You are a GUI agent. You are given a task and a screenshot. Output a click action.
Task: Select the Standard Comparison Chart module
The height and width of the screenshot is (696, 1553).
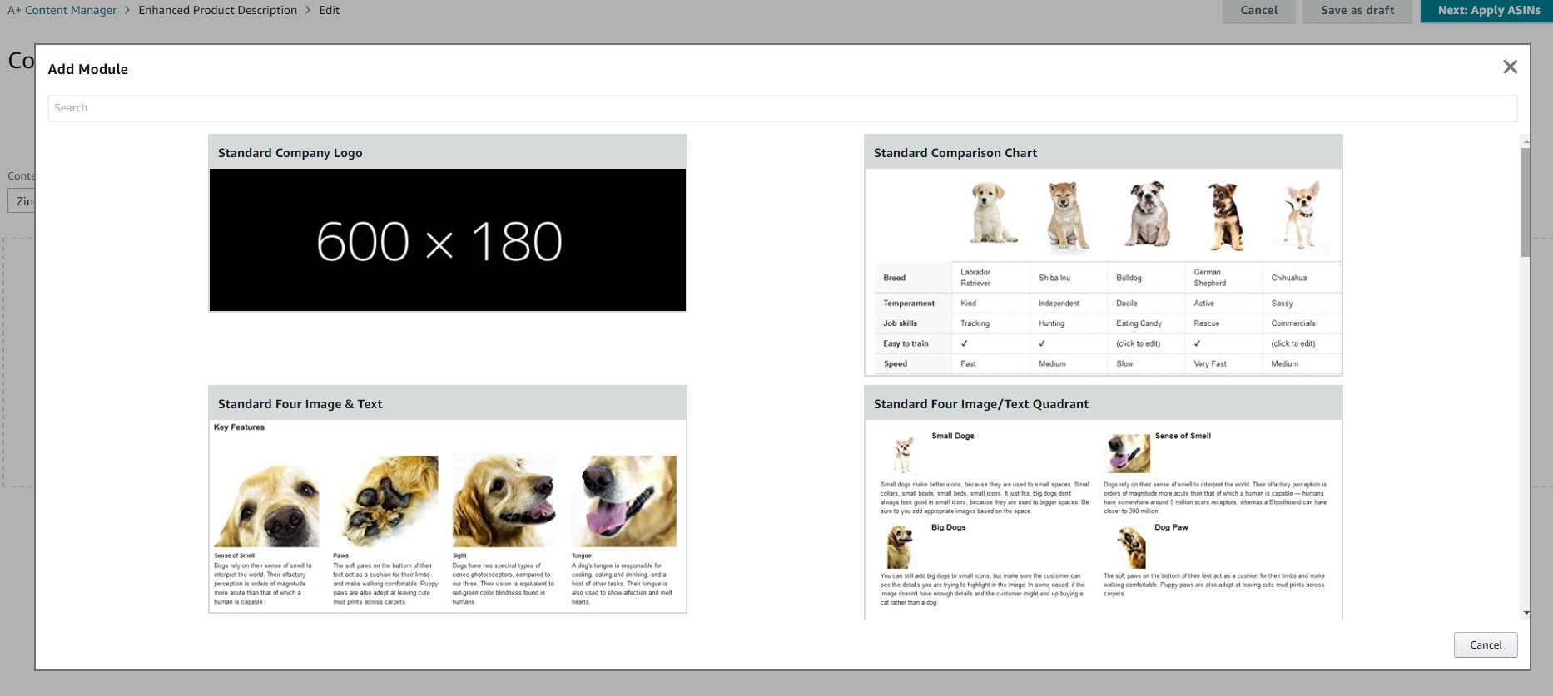click(x=1104, y=255)
